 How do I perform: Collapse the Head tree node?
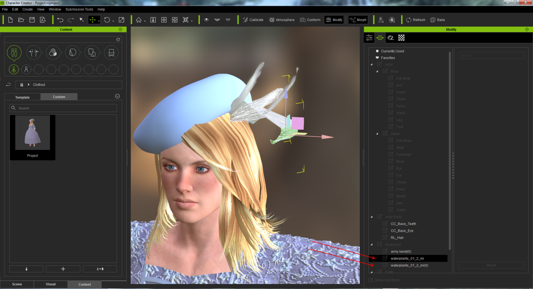point(377,134)
